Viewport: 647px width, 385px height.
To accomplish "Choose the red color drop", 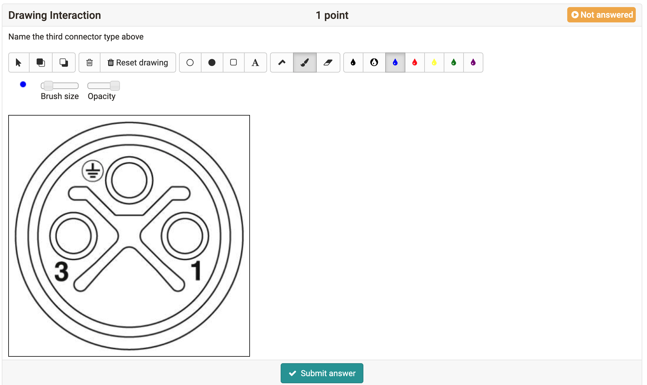I will [415, 62].
